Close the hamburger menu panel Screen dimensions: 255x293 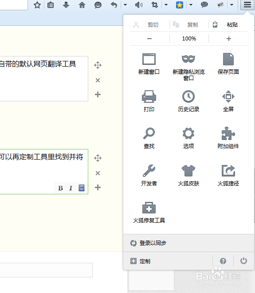point(247,5)
